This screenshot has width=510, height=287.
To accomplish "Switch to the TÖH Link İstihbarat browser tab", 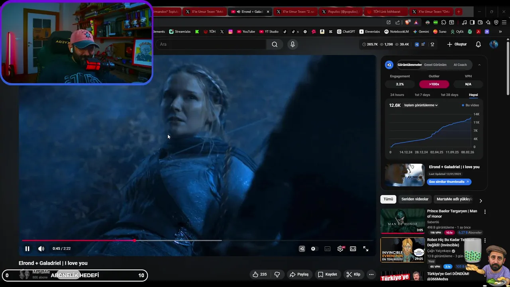I will pos(386,12).
